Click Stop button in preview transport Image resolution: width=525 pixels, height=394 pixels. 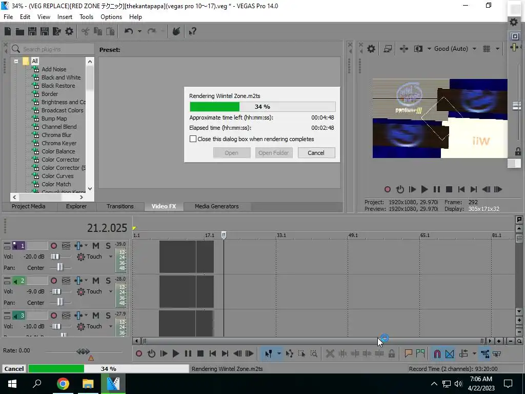tap(449, 189)
